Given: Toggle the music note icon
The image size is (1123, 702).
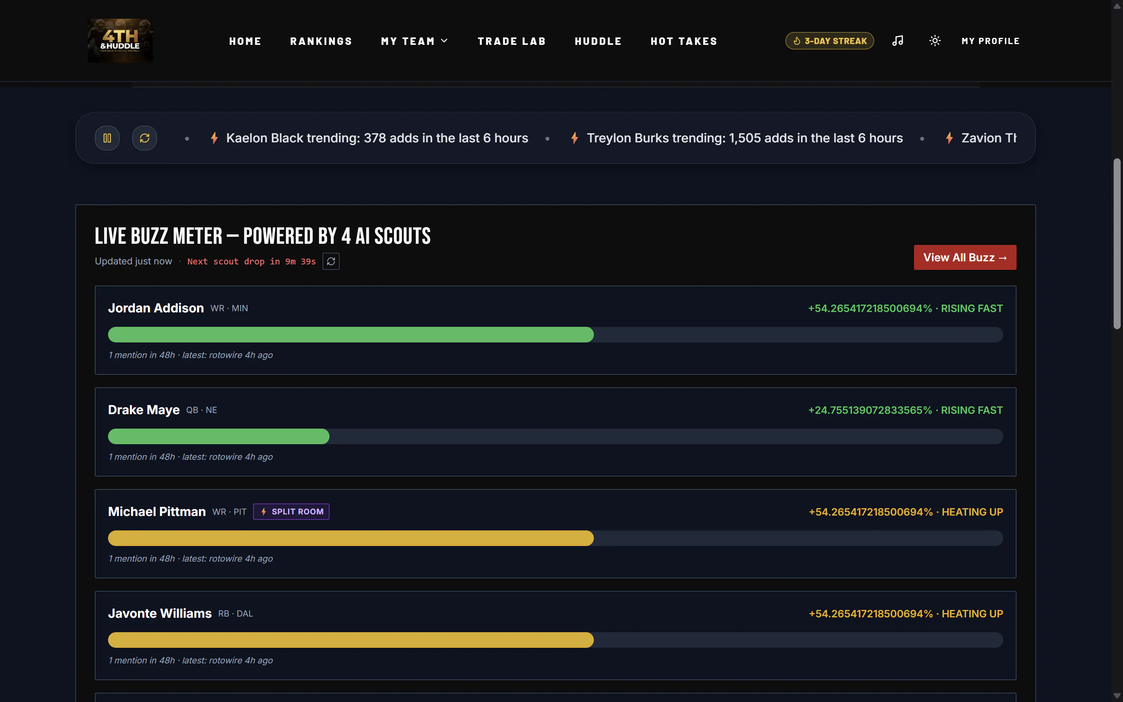Looking at the screenshot, I should (x=898, y=41).
